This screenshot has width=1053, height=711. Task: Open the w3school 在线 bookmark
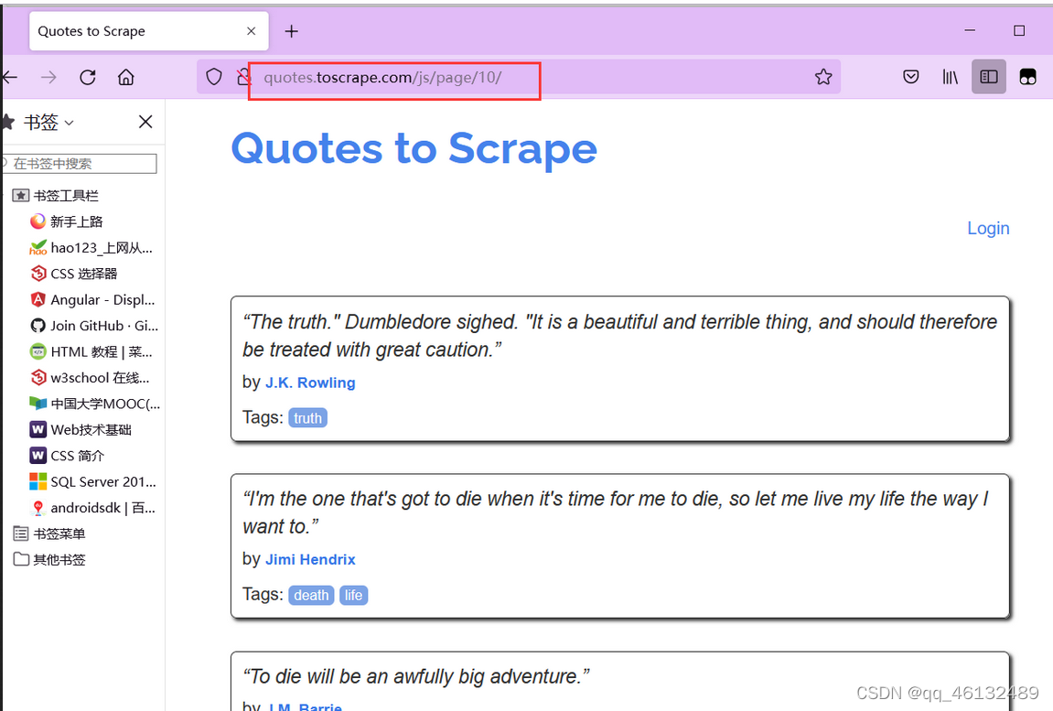click(90, 378)
